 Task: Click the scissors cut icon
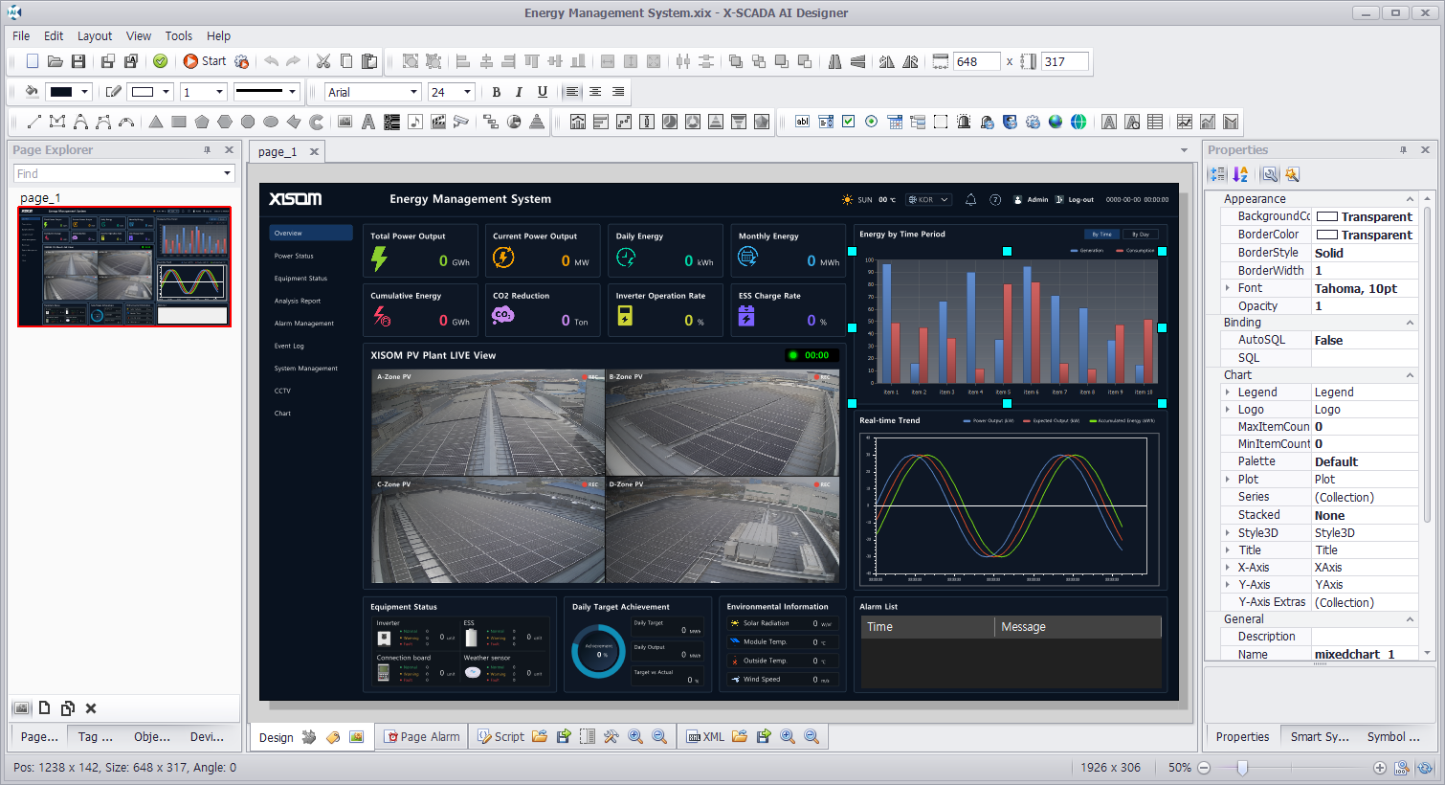click(323, 61)
